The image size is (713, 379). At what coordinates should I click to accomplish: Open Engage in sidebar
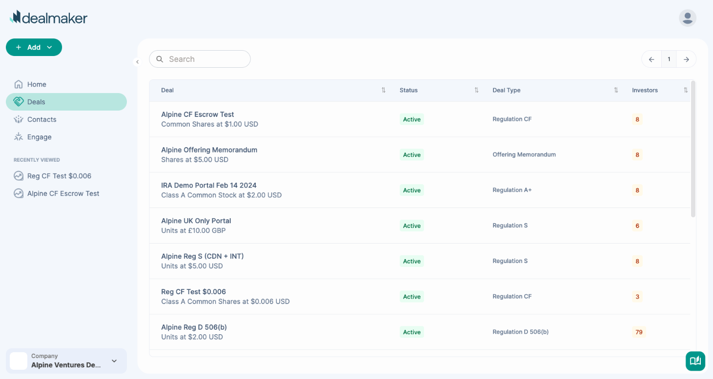tap(66, 137)
